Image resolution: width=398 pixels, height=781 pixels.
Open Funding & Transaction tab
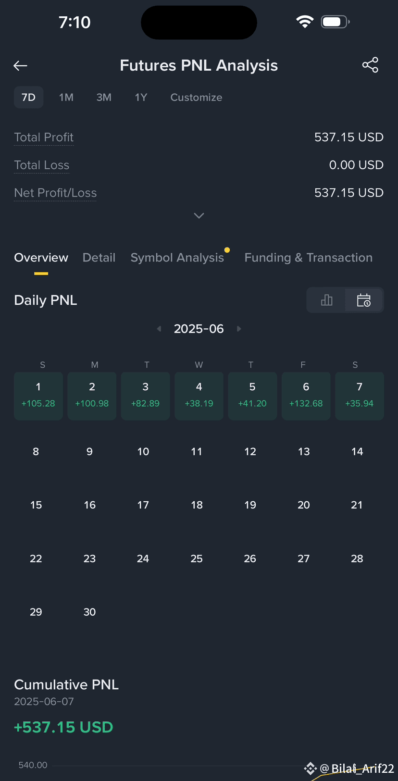coord(309,258)
